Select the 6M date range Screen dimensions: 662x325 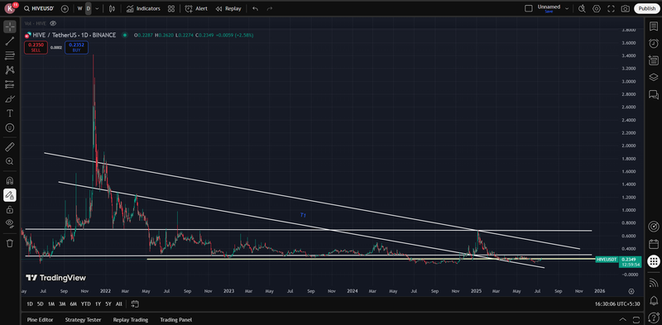pos(74,303)
